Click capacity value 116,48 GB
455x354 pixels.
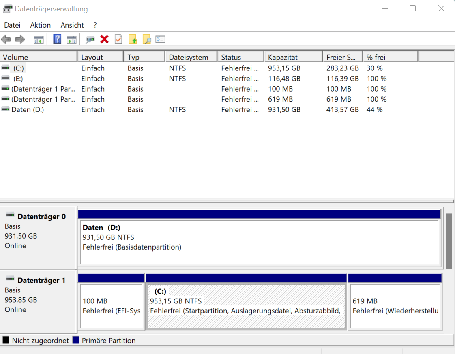[x=284, y=79]
